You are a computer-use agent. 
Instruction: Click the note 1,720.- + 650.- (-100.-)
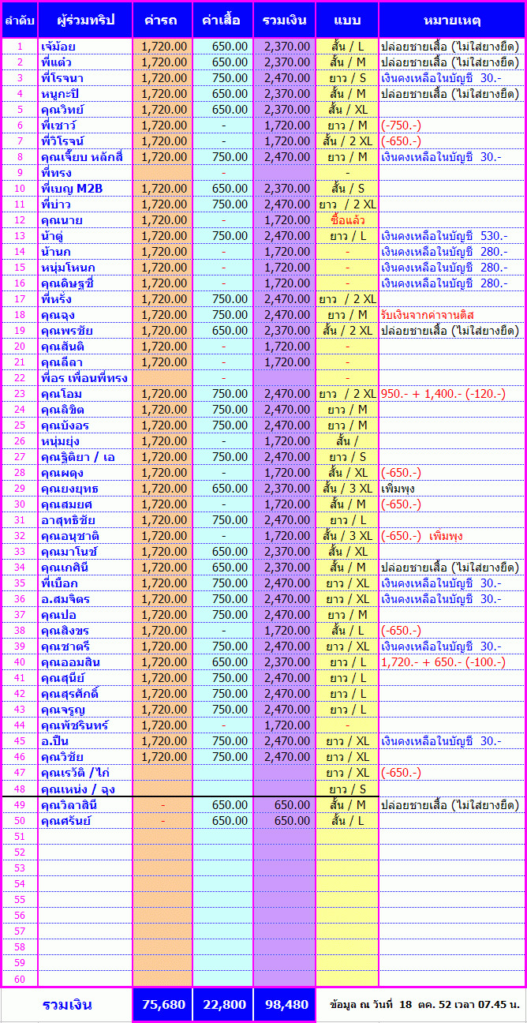(x=443, y=661)
